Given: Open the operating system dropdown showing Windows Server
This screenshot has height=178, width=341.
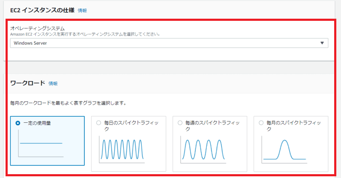Looking at the screenshot, I should point(169,43).
